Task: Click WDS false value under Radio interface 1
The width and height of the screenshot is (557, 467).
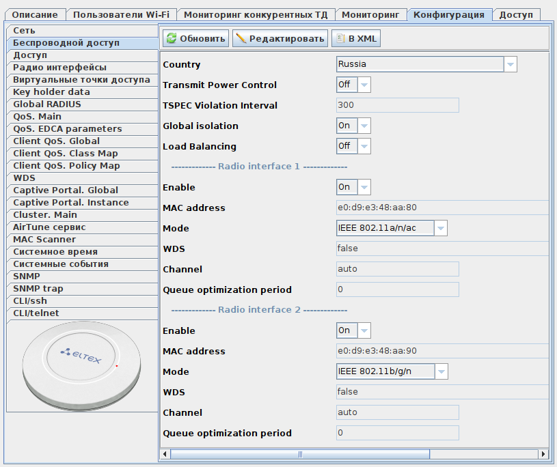Action: pos(442,249)
